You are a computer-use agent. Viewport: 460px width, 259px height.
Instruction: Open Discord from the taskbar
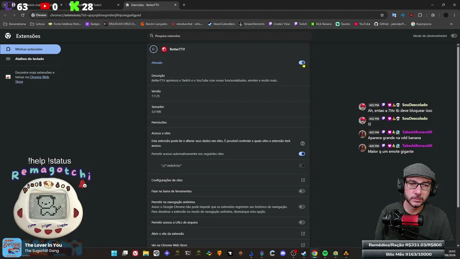pyautogui.click(x=283, y=253)
